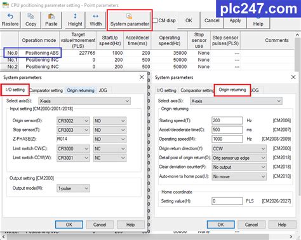Open Comparator setting tab in left dialog
Viewport: 301px width, 240px height.
(x=46, y=90)
